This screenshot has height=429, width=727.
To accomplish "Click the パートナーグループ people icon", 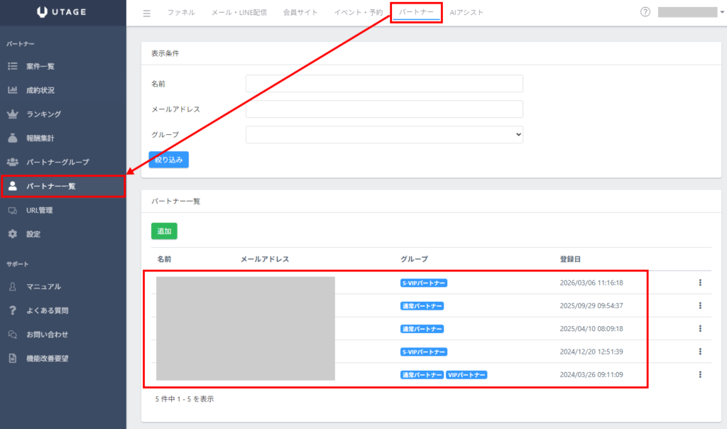I will pos(12,162).
